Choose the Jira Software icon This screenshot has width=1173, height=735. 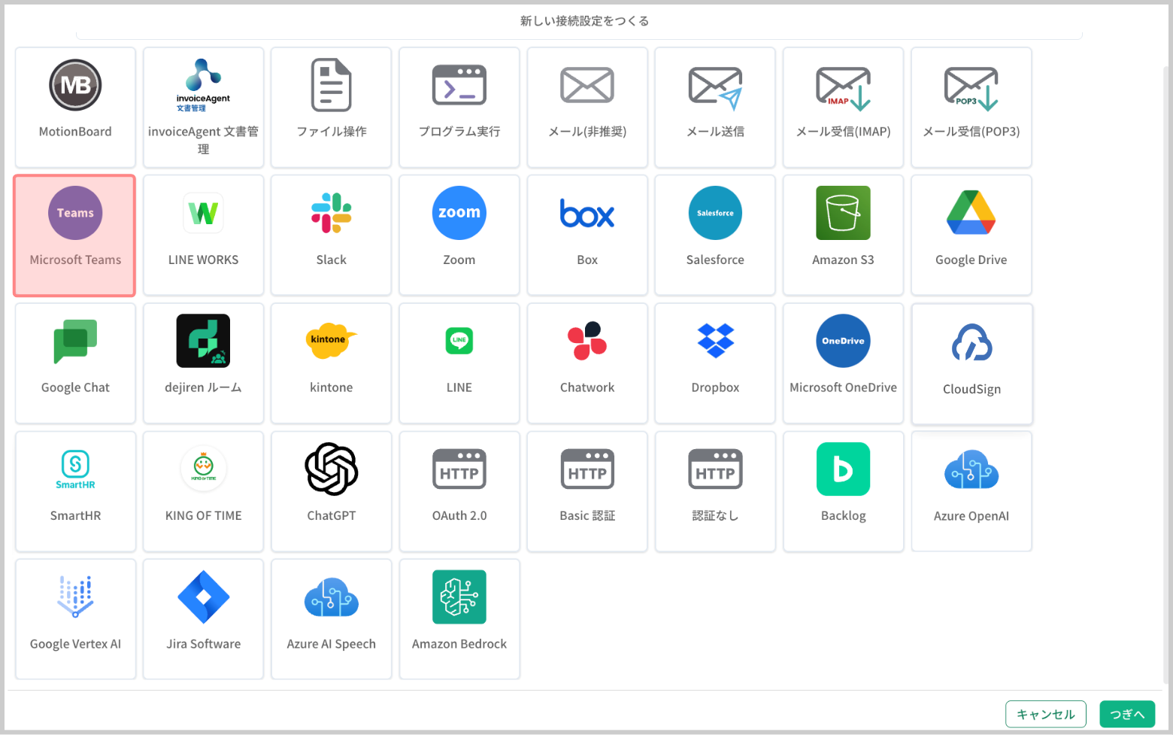click(x=203, y=597)
